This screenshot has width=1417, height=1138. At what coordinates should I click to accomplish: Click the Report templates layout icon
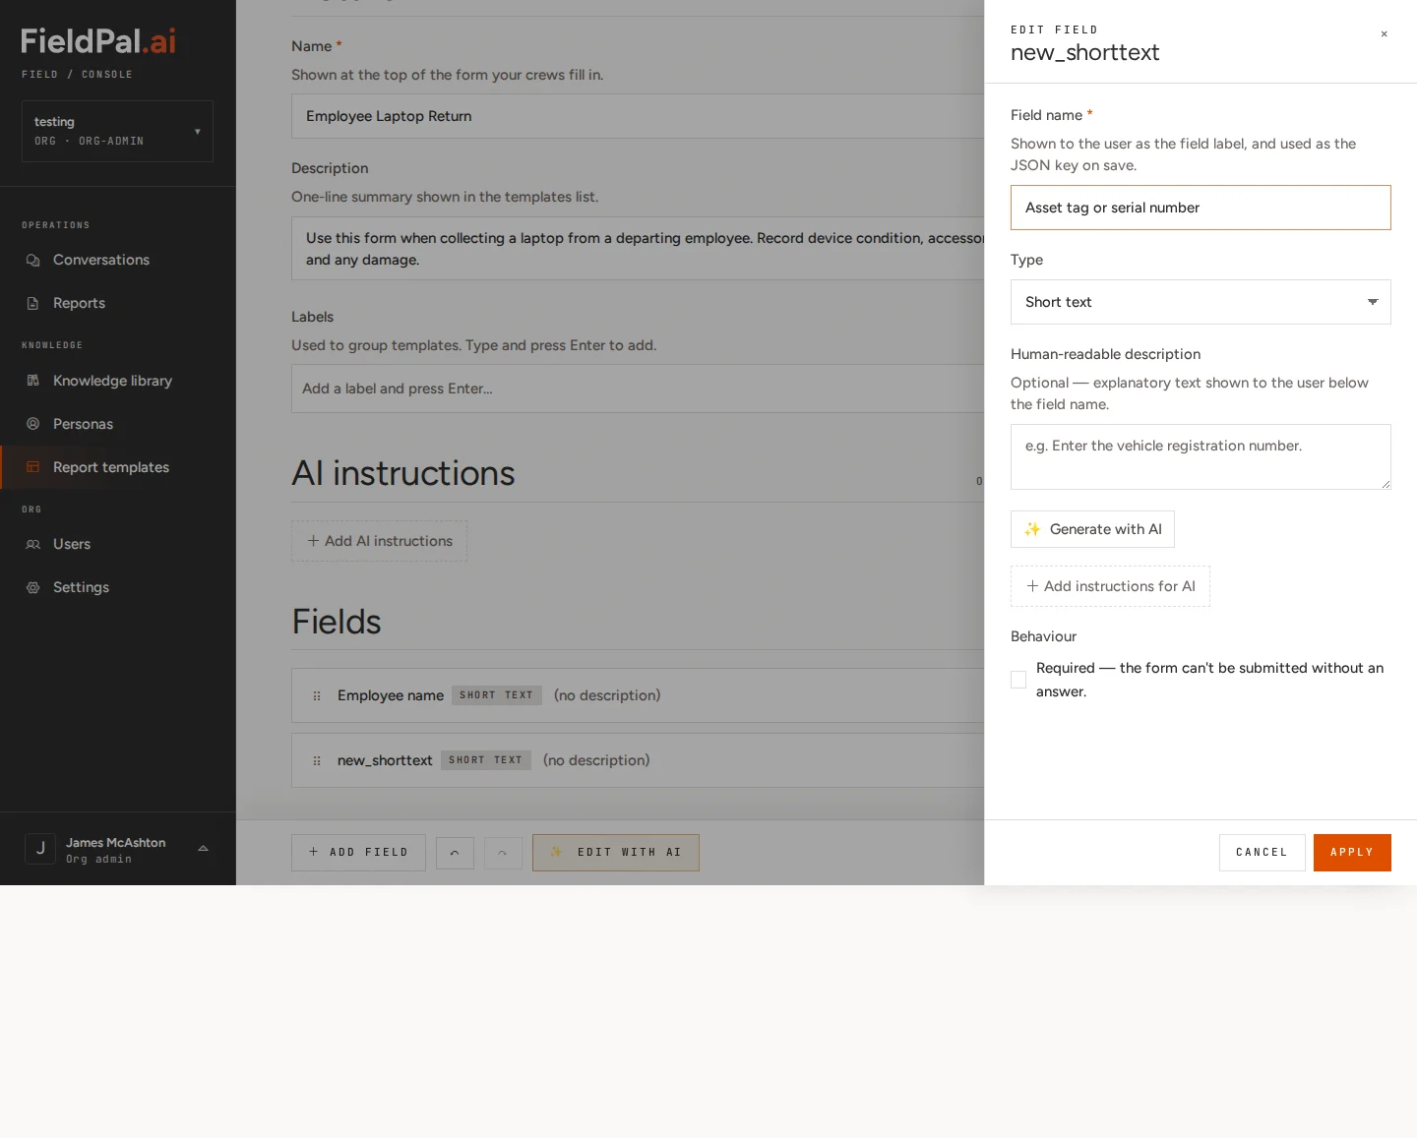pos(32,467)
